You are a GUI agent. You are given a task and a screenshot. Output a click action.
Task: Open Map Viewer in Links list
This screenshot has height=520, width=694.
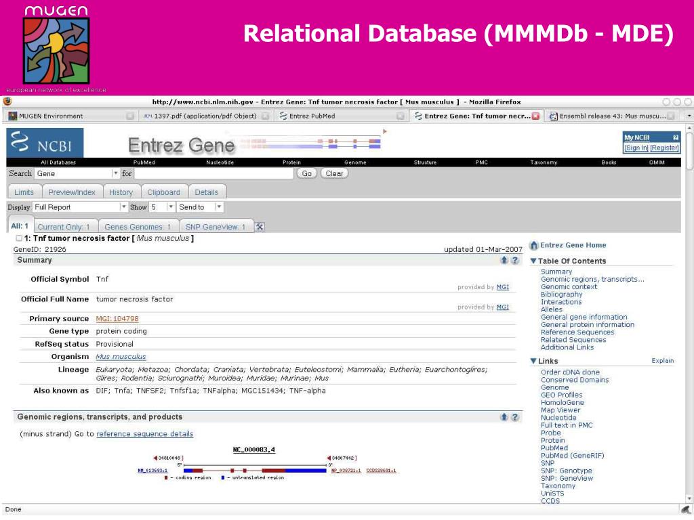[x=560, y=410]
